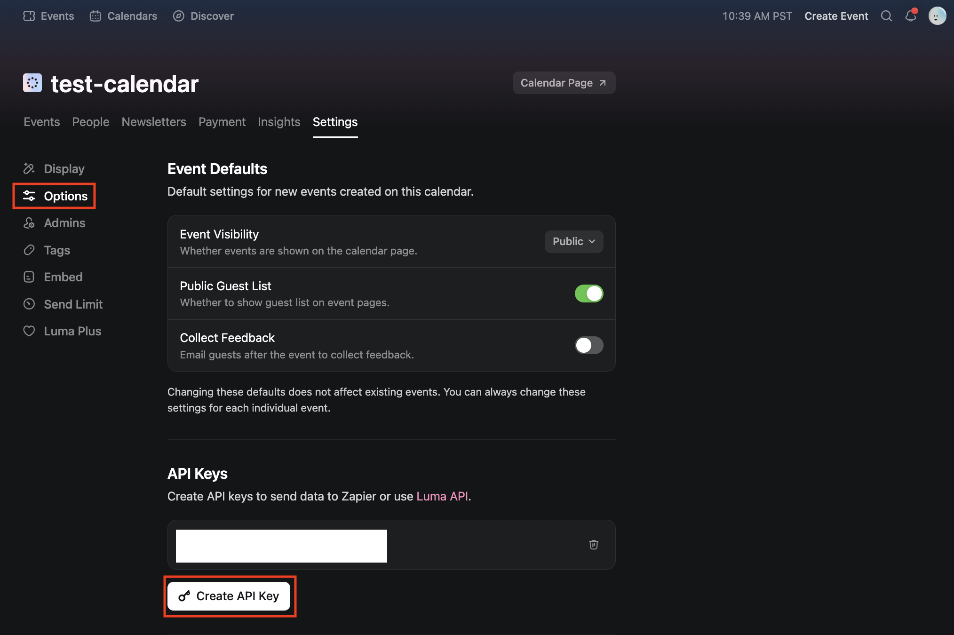Enable the Collect Feedback toggle
The height and width of the screenshot is (635, 954).
588,345
